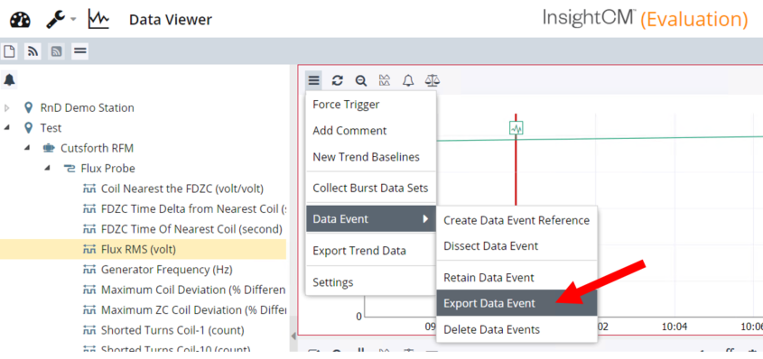Select RnD Demo Station in the tree
The width and height of the screenshot is (763, 359).
click(87, 108)
